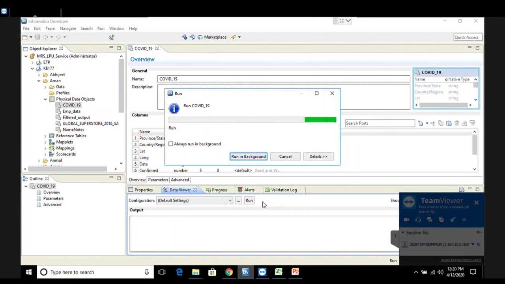
Task: Switch to the Properties tab
Action: click(x=140, y=190)
